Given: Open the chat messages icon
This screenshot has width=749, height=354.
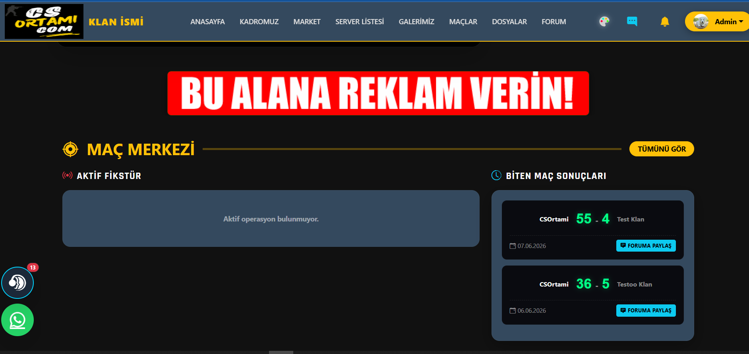Looking at the screenshot, I should pyautogui.click(x=632, y=21).
